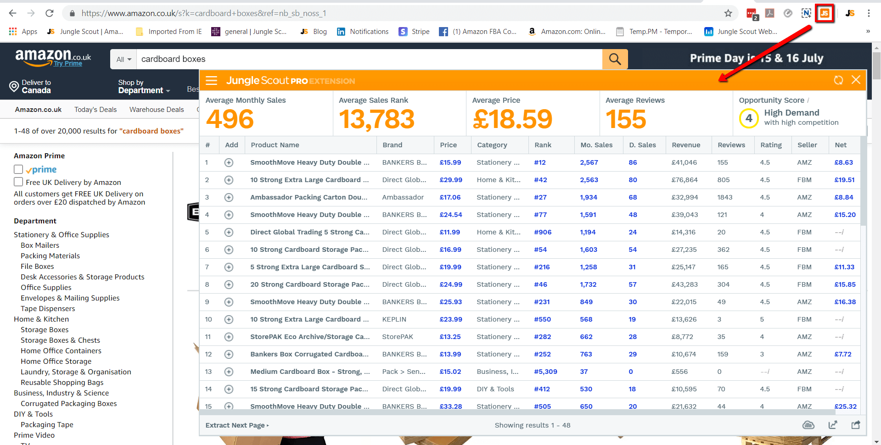Click the Deliver to Canada location pin
Viewport: 881px width, 445px height.
point(14,86)
